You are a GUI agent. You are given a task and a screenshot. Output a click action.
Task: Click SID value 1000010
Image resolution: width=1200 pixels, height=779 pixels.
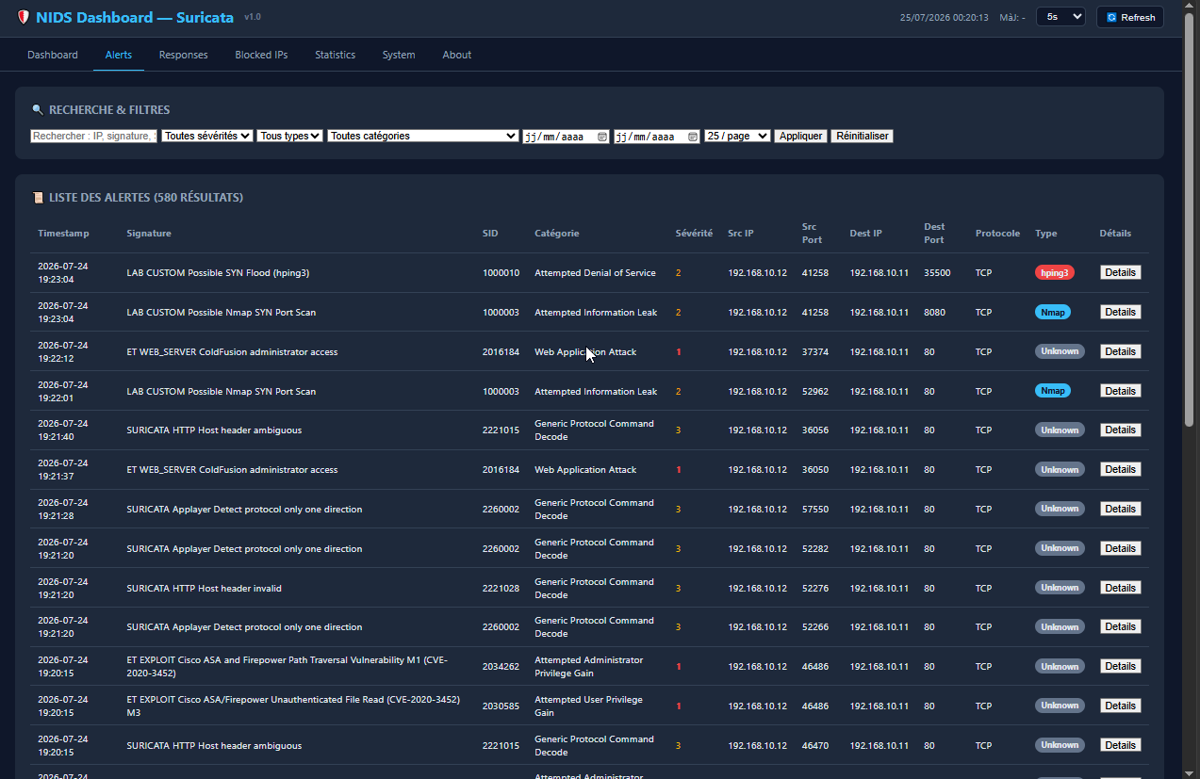501,273
